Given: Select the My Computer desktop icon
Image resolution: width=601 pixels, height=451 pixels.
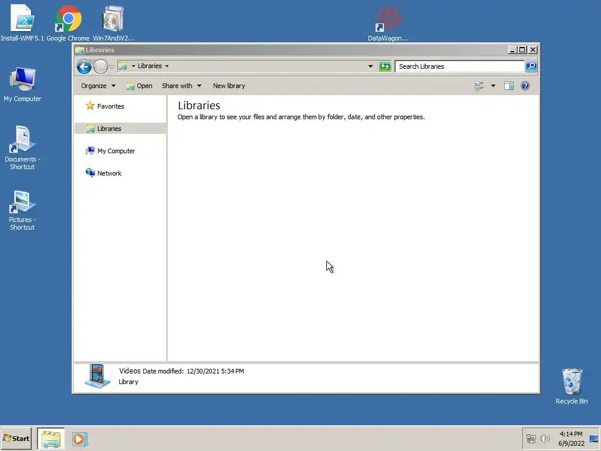Looking at the screenshot, I should 22,85.
